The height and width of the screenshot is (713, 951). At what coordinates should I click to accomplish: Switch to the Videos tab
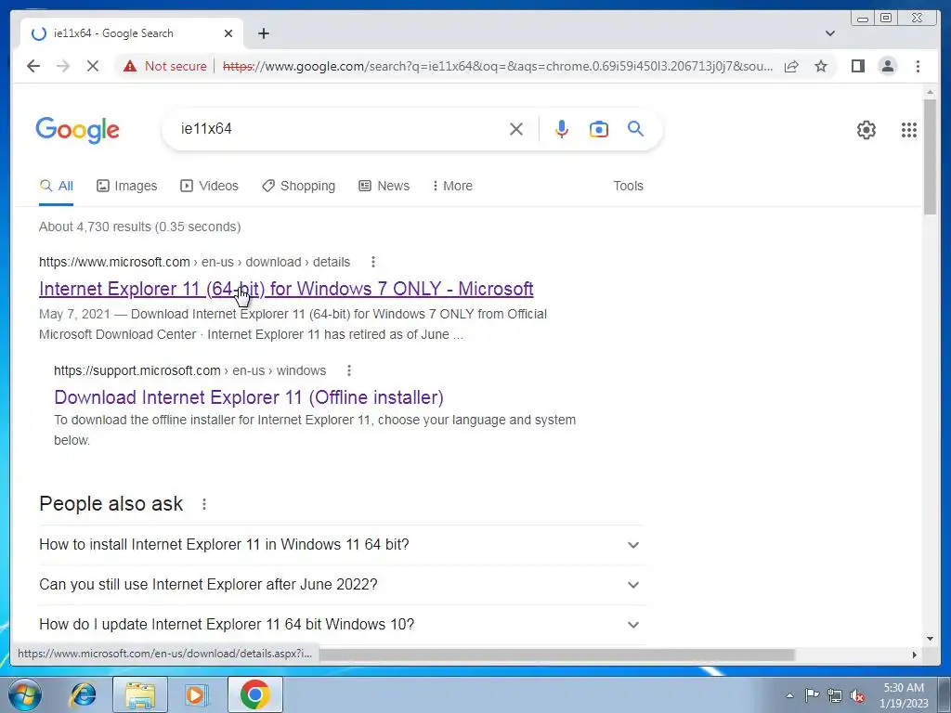click(x=209, y=186)
